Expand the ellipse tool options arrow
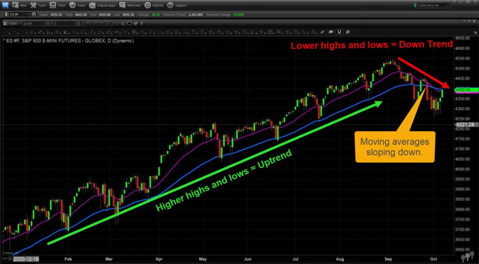The width and height of the screenshot is (479, 264). 78,32
